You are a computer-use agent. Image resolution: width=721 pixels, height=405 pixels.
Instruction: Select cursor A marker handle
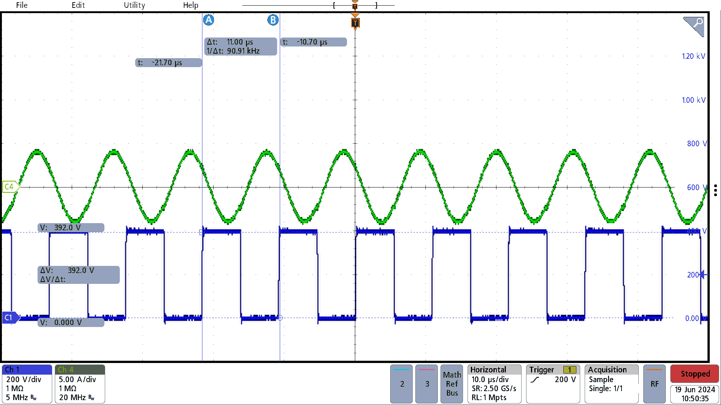point(209,20)
